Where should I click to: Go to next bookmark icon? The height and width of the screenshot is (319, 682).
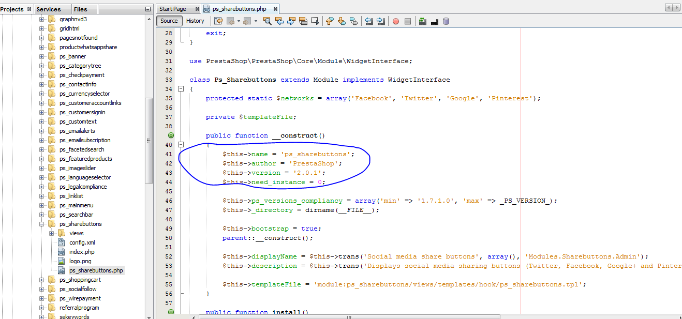(342, 21)
